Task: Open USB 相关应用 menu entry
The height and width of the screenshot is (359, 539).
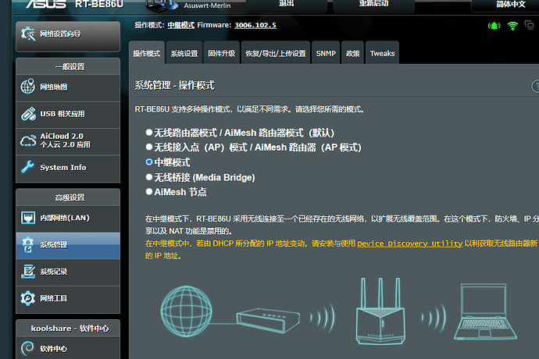Action: tap(68, 114)
